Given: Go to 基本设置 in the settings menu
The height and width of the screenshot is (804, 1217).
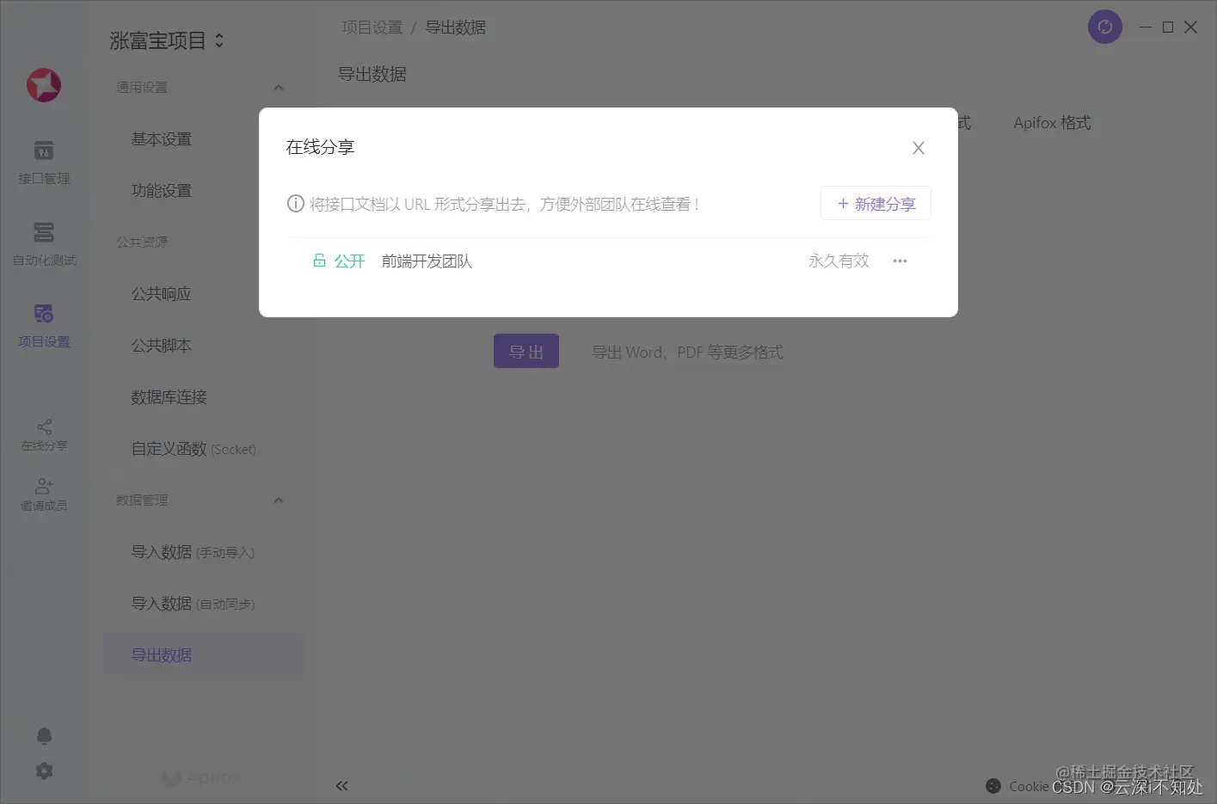Looking at the screenshot, I should point(161,138).
